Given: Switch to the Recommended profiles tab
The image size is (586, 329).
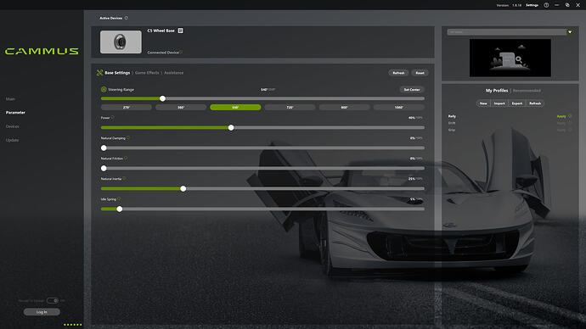Looking at the screenshot, I should (527, 91).
